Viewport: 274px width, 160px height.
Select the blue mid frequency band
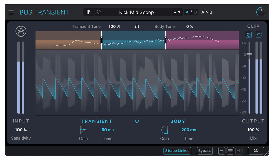tap(134, 40)
